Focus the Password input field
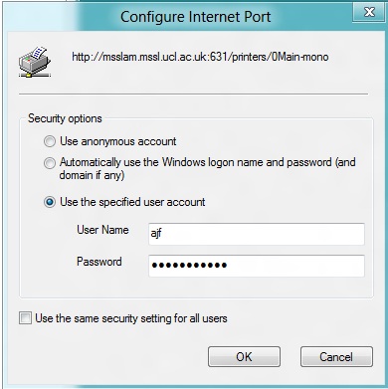The height and width of the screenshot is (389, 388). tap(257, 266)
